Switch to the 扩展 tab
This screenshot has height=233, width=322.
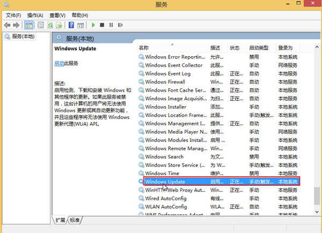(60, 220)
